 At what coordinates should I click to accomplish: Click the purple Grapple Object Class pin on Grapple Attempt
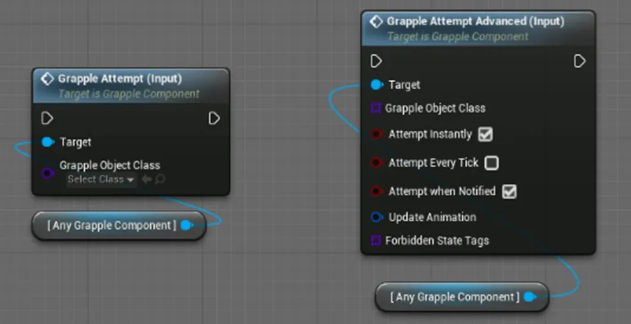pyautogui.click(x=48, y=174)
